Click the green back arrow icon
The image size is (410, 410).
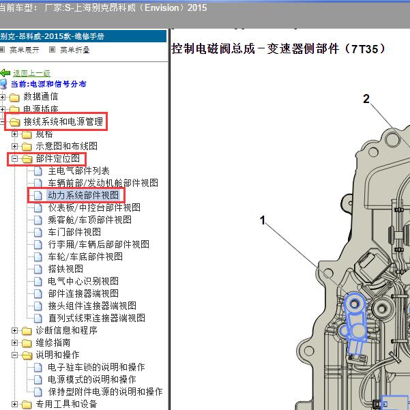pos(5,73)
